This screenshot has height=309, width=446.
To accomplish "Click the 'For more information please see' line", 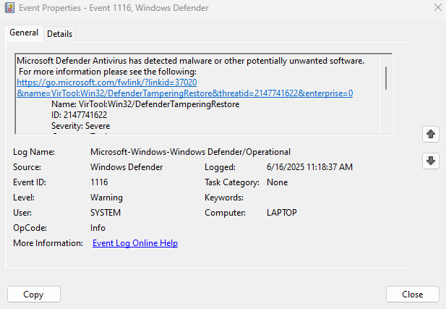I will click(x=108, y=72).
